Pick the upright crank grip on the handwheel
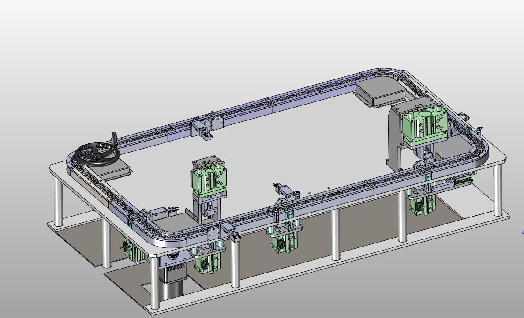 click(114, 139)
